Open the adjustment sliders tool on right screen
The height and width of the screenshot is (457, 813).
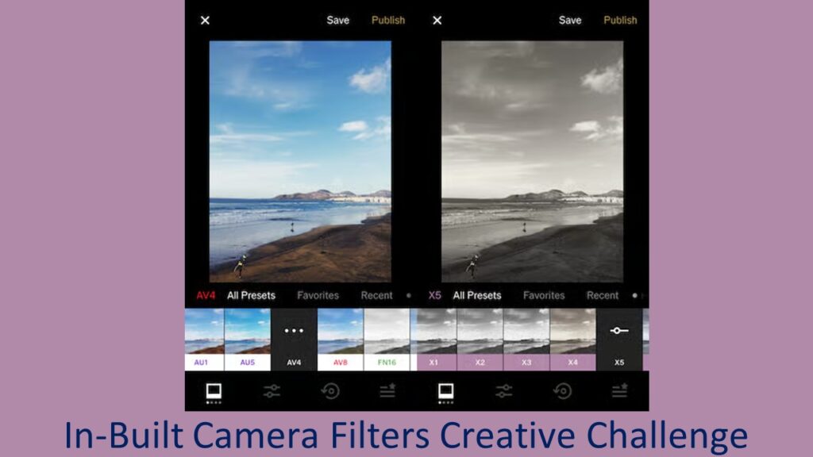tap(504, 390)
